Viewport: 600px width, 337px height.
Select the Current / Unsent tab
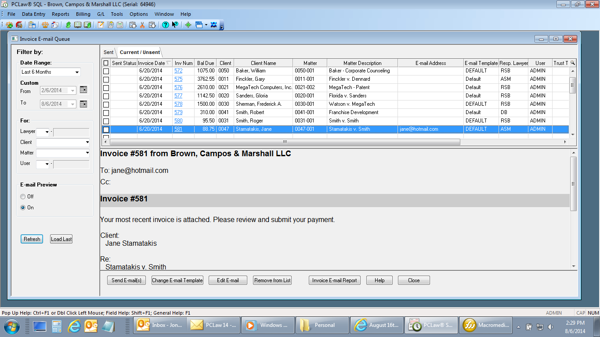click(140, 52)
